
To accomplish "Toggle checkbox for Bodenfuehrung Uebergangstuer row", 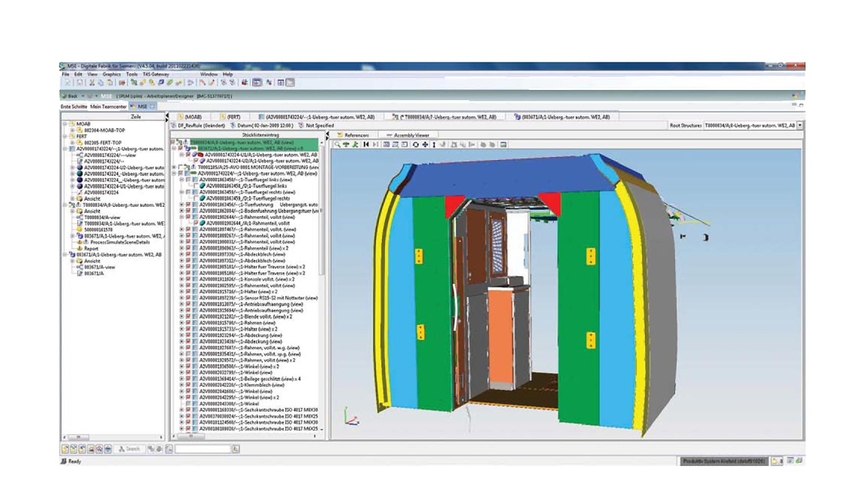I will (x=188, y=211).
